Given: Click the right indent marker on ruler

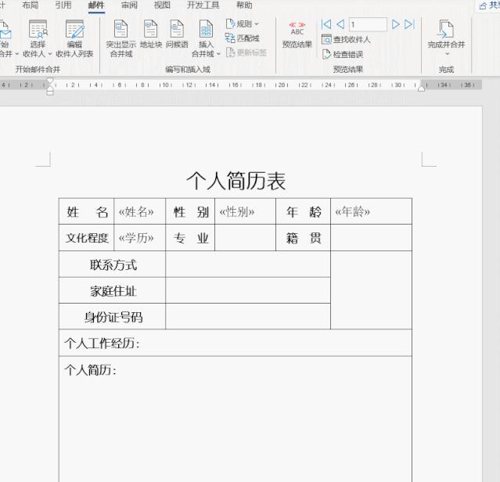Looking at the screenshot, I should (x=421, y=88).
